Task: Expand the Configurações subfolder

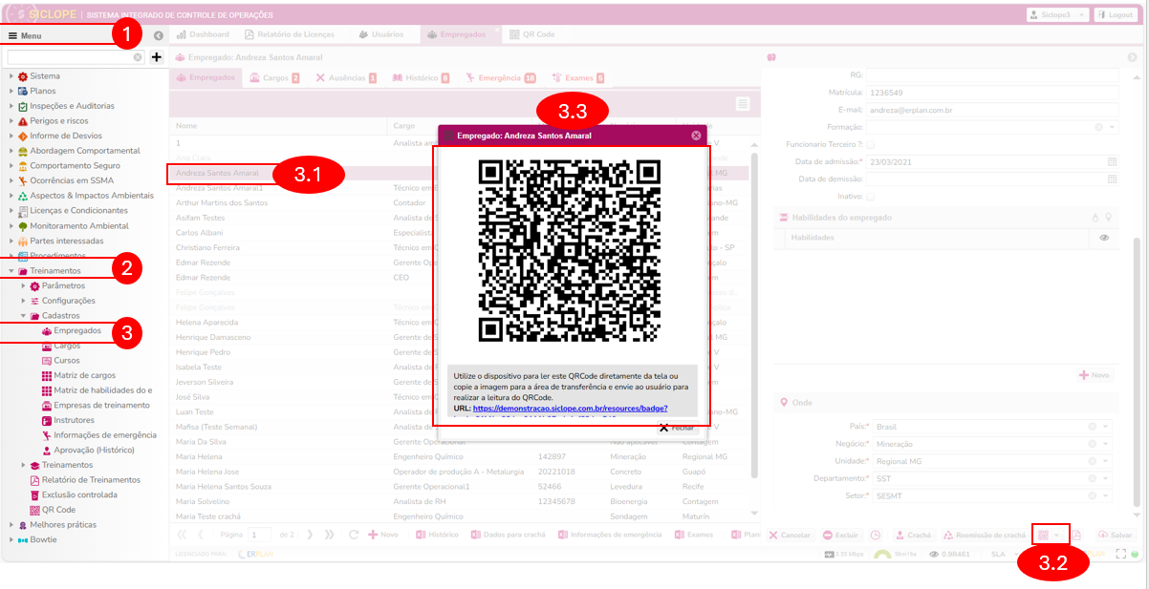Action: pyautogui.click(x=23, y=301)
